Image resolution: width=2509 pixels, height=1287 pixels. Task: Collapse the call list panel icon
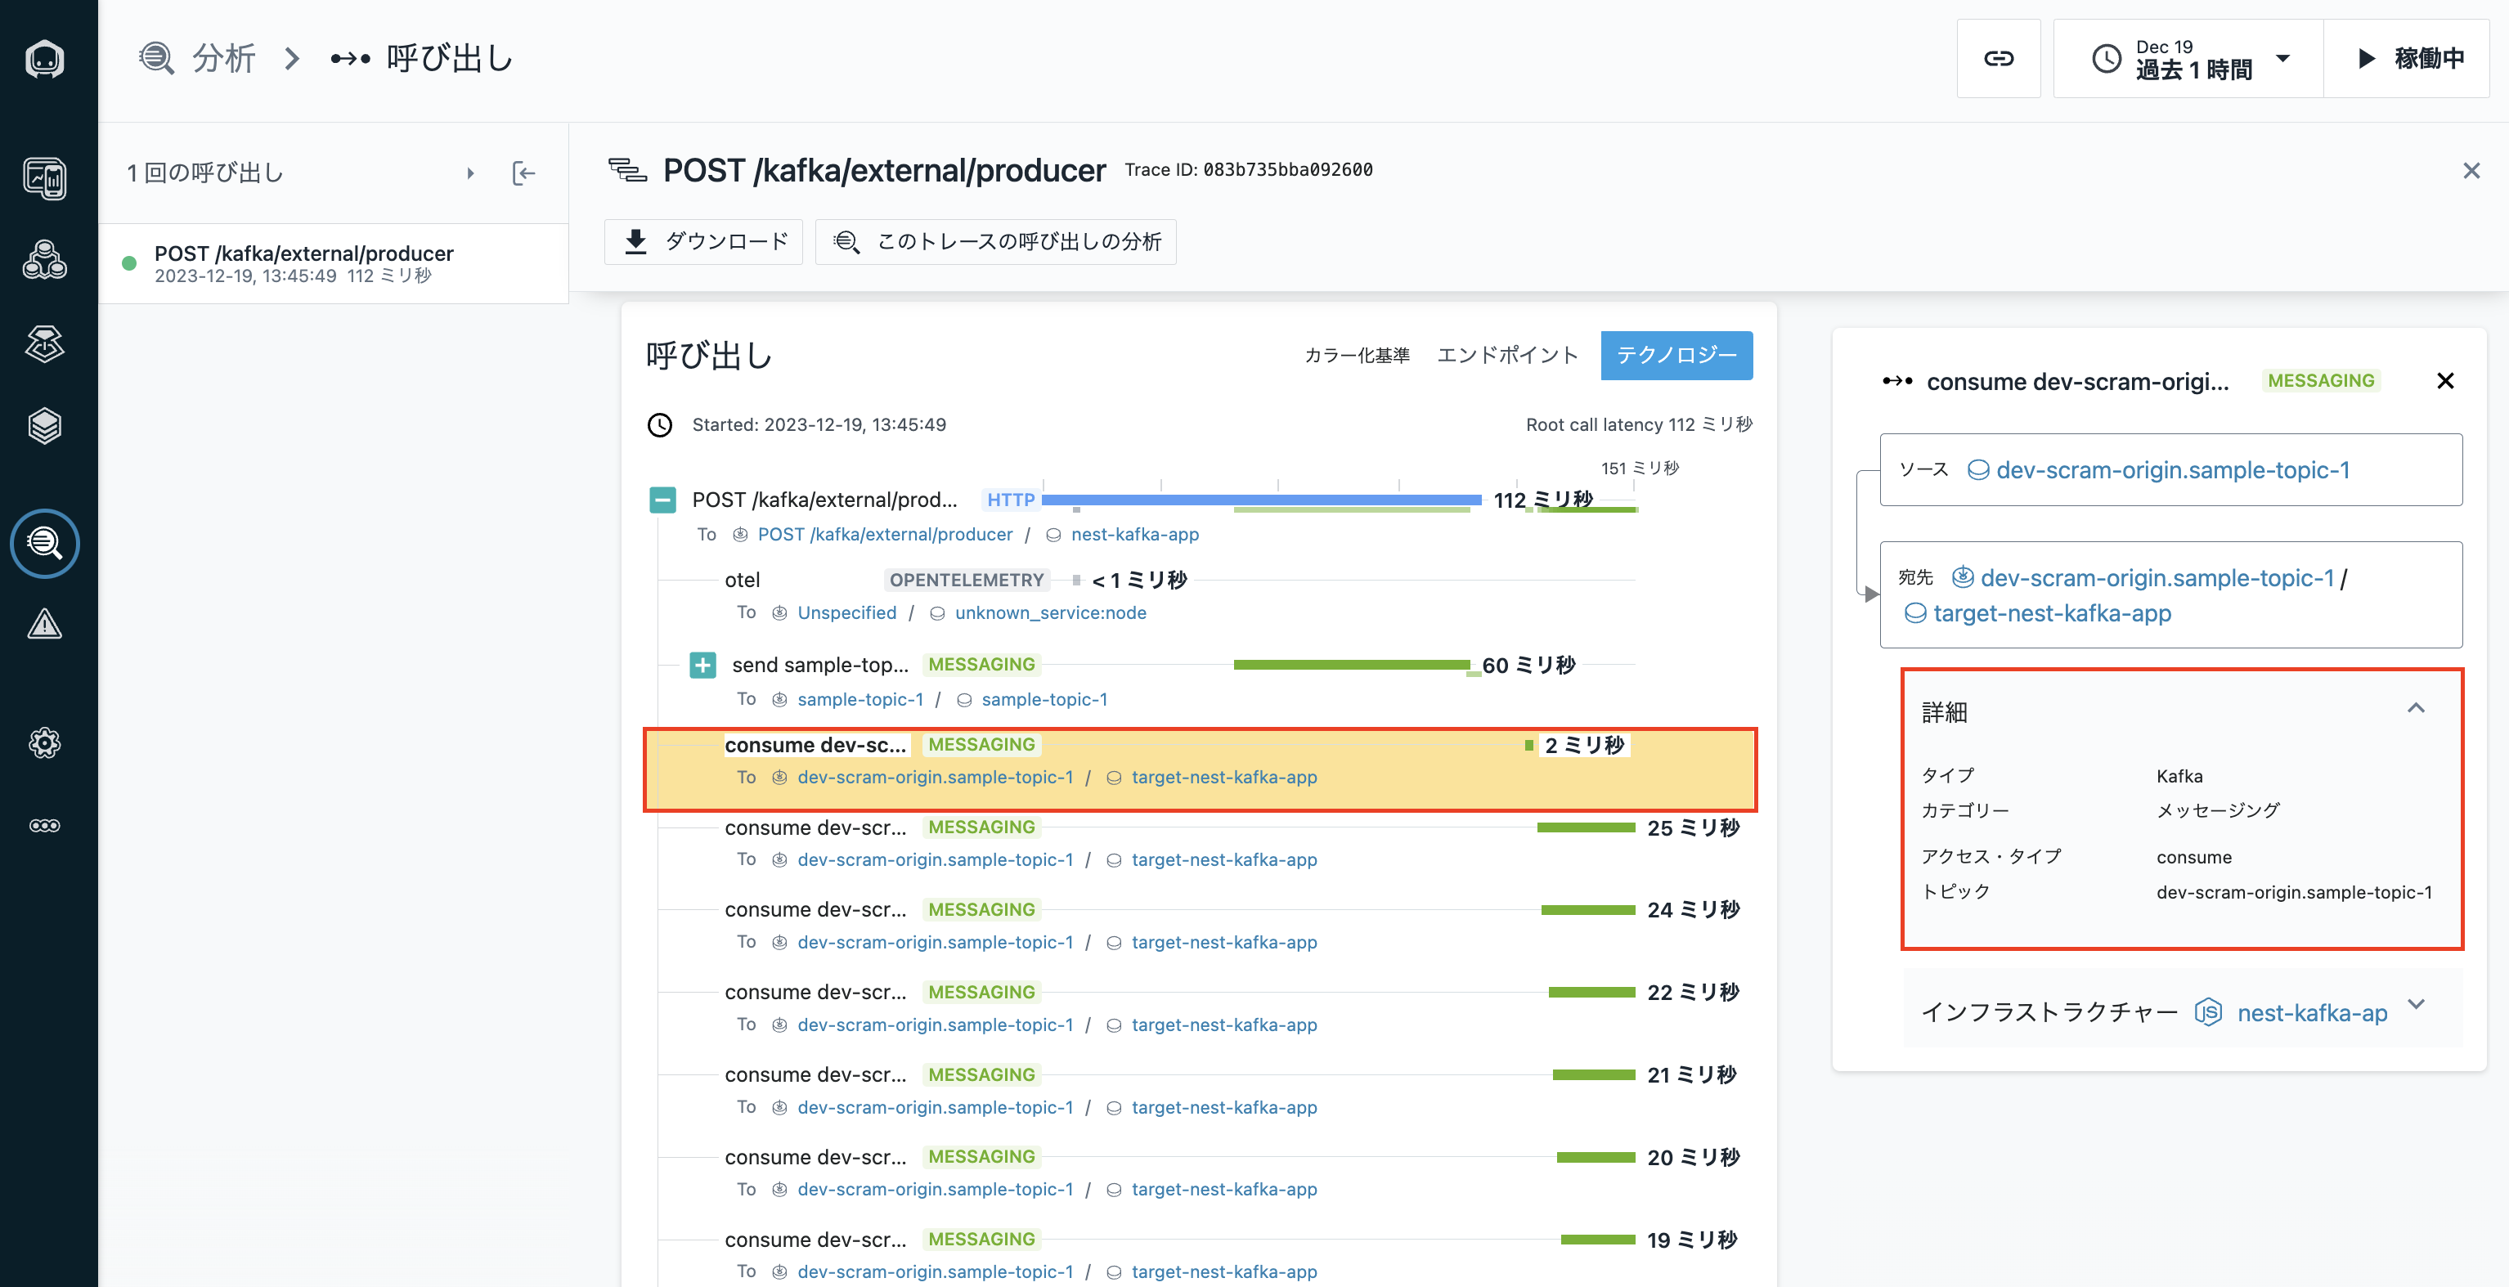[523, 173]
